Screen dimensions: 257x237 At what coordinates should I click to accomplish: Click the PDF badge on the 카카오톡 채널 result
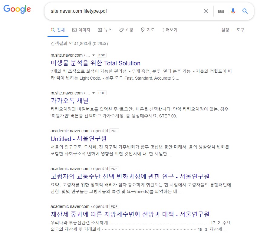pyautogui.click(x=102, y=93)
